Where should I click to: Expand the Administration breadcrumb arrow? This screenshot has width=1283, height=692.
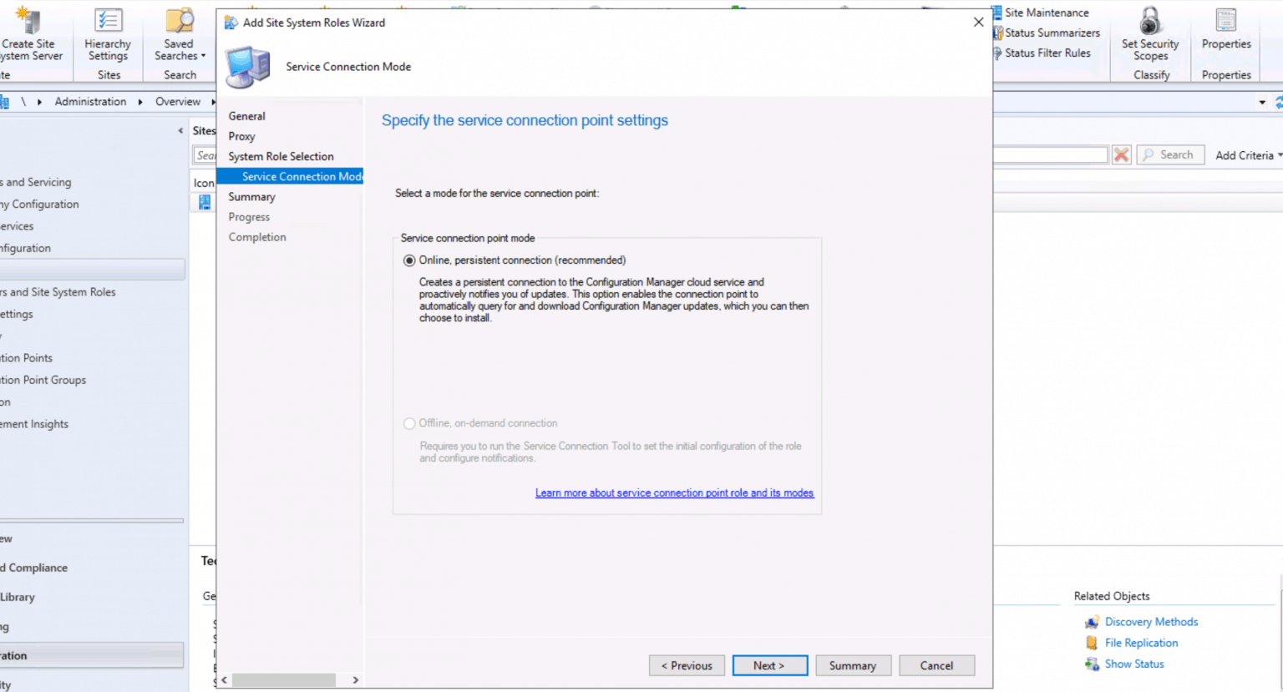140,102
